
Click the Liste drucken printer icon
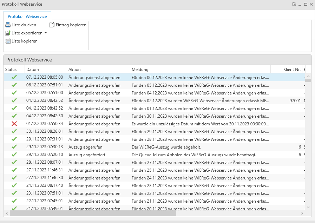pyautogui.click(x=8, y=25)
